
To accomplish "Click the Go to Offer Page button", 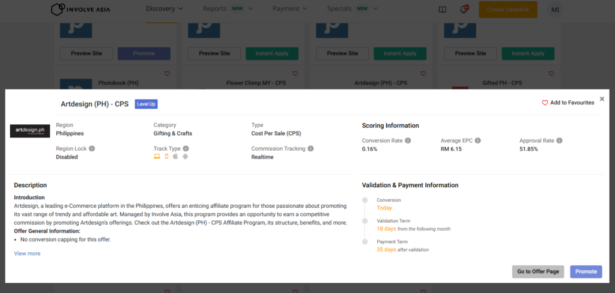I will pyautogui.click(x=538, y=271).
